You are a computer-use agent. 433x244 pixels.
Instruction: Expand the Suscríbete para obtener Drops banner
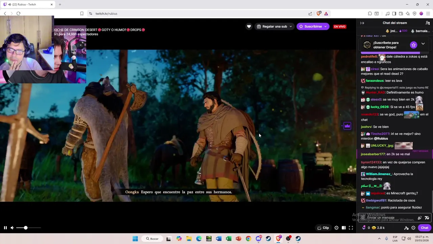(x=423, y=44)
